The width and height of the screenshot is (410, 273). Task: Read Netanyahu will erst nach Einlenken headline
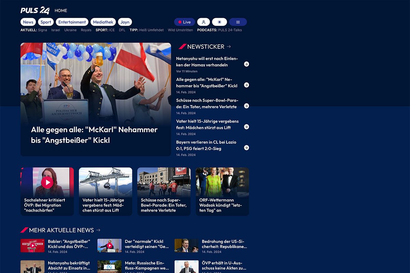[207, 62]
